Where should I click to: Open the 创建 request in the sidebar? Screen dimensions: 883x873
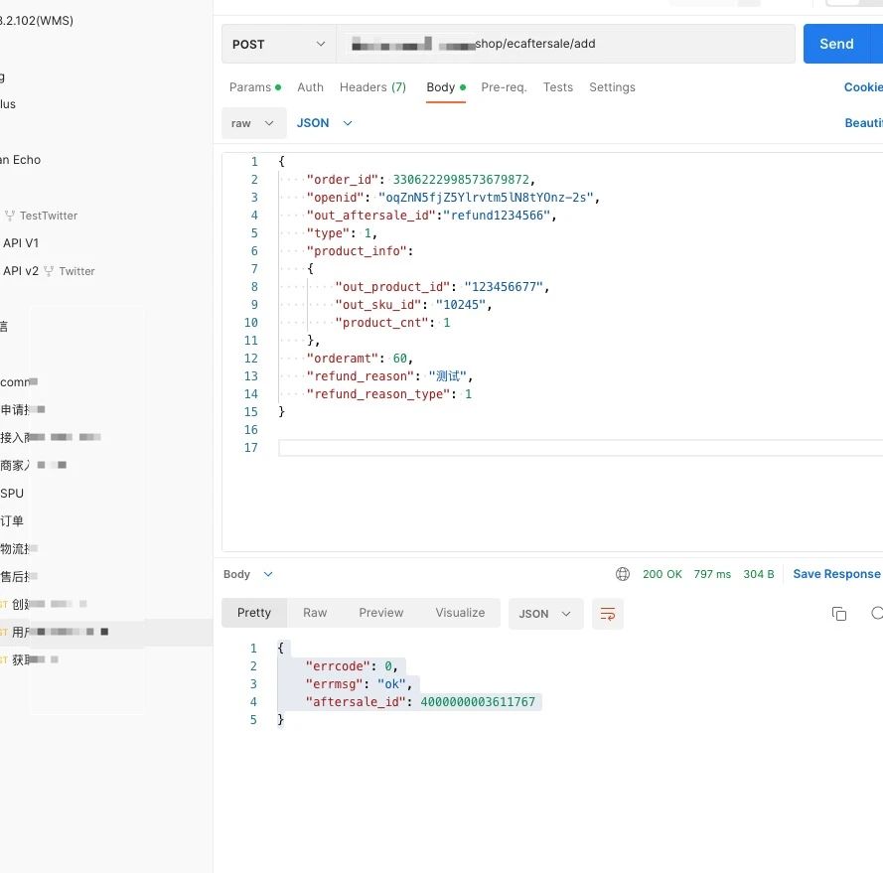click(44, 604)
